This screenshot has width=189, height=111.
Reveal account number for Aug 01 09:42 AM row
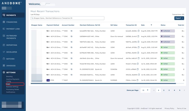[71, 53]
